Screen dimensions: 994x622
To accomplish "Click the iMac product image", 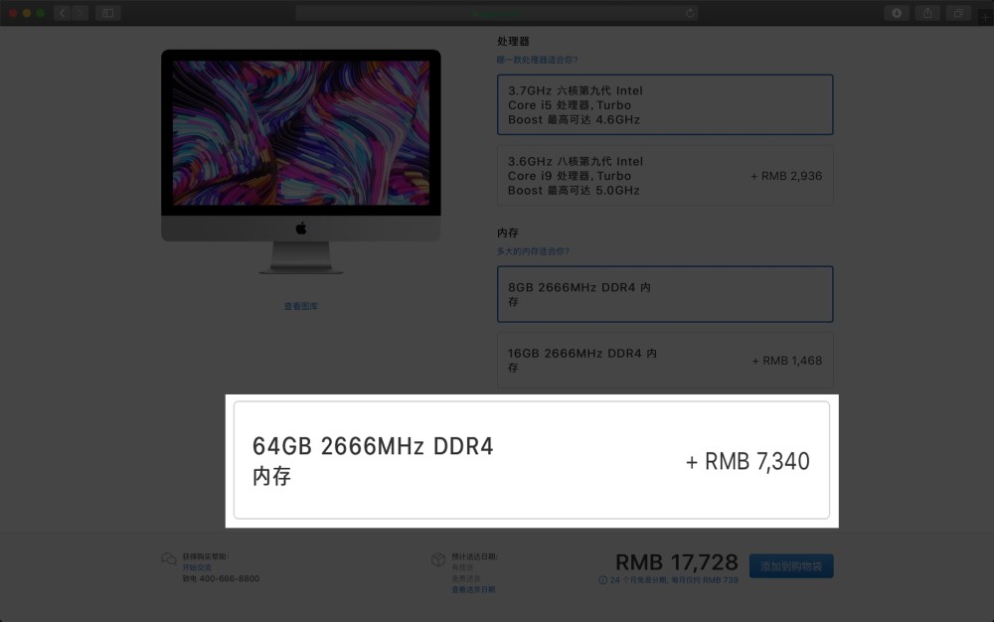I will (301, 162).
